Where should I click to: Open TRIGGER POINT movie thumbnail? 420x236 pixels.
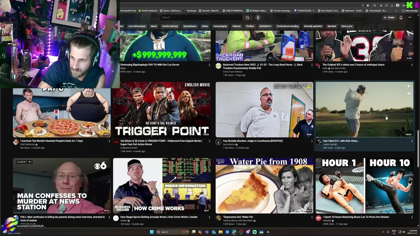click(x=162, y=109)
